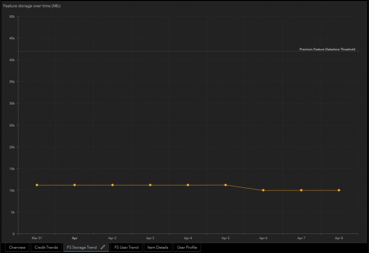Select the Apr 8 data point
The height and width of the screenshot is (253, 369).
click(x=339, y=190)
